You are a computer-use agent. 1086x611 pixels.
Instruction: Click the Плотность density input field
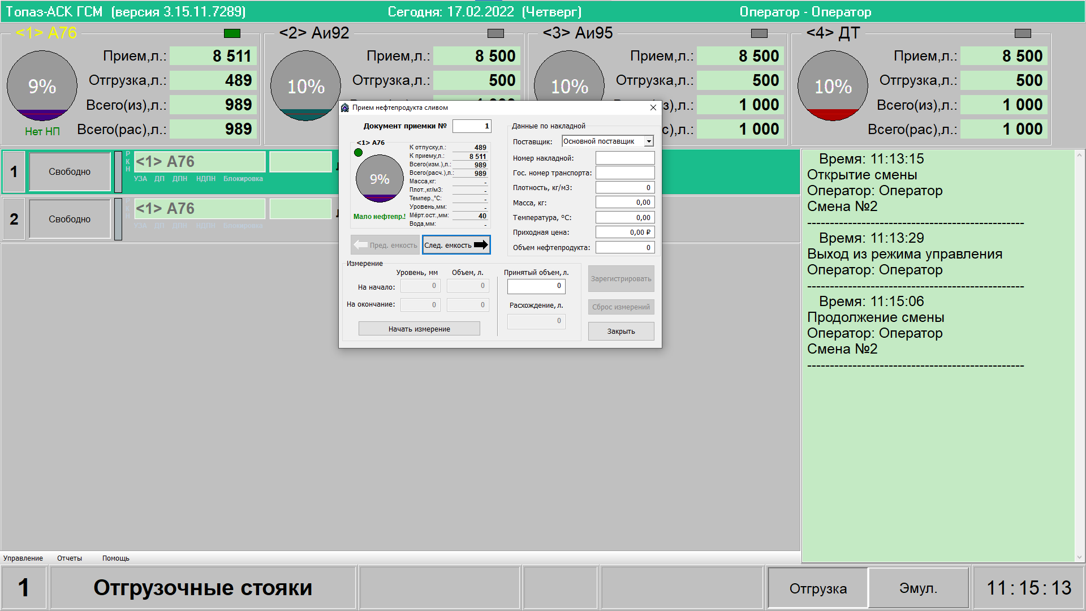625,188
